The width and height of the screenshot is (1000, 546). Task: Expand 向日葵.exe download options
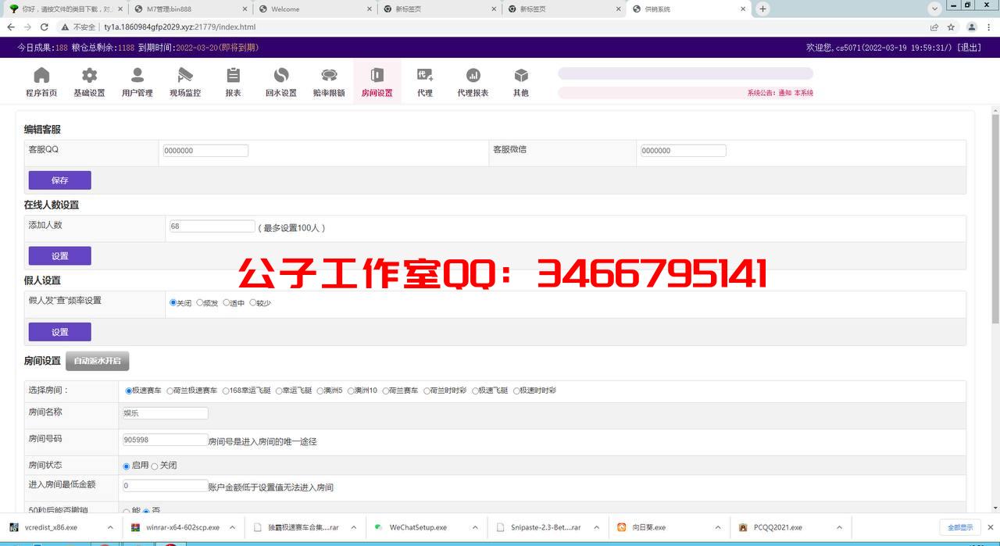tap(718, 527)
